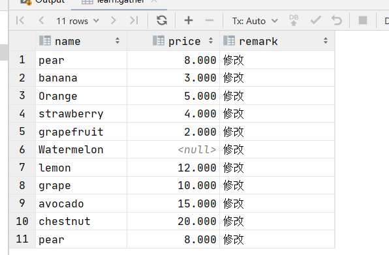Stop execution with the square icon
Image resolution: width=389 pixels, height=255 pixels.
click(x=363, y=20)
